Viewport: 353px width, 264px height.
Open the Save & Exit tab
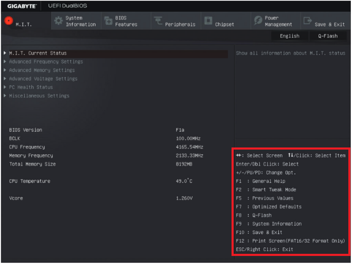pos(326,21)
